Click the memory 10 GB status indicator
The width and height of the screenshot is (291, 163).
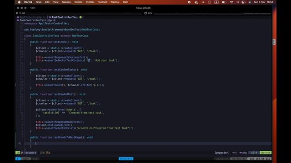[21, 13]
